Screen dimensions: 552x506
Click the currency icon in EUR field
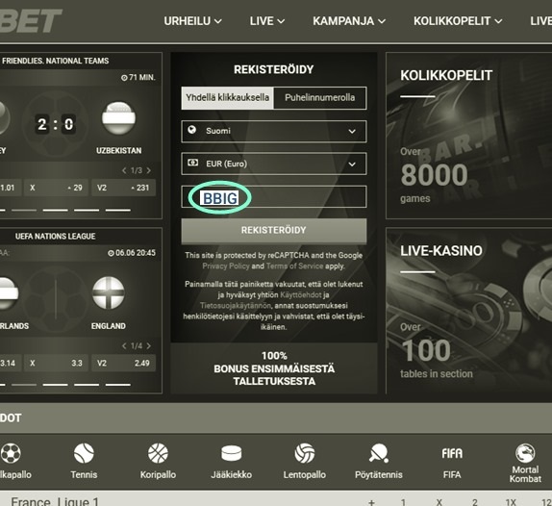pyautogui.click(x=192, y=163)
